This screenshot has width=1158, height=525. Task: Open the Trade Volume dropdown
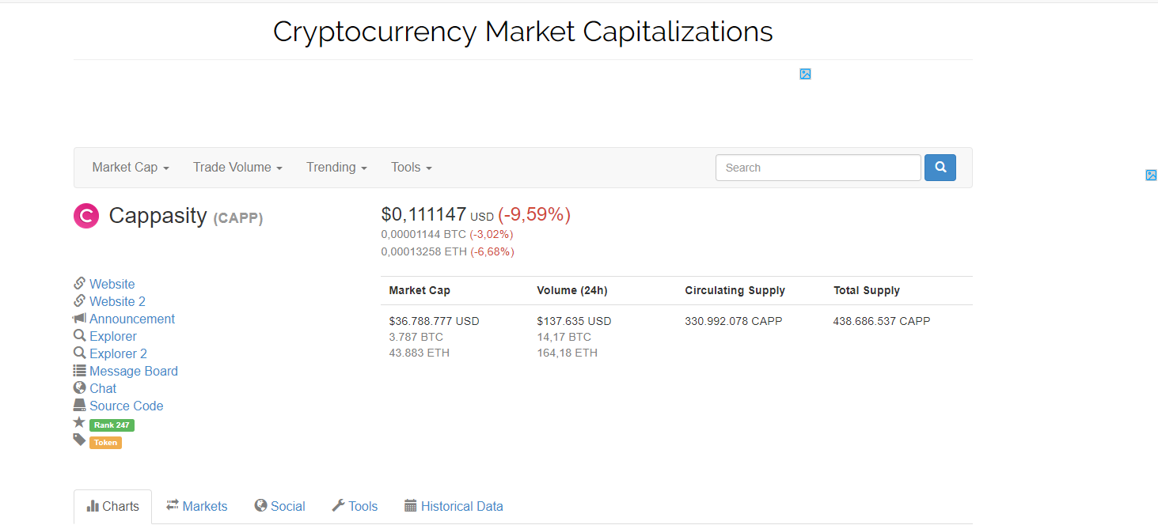click(237, 168)
